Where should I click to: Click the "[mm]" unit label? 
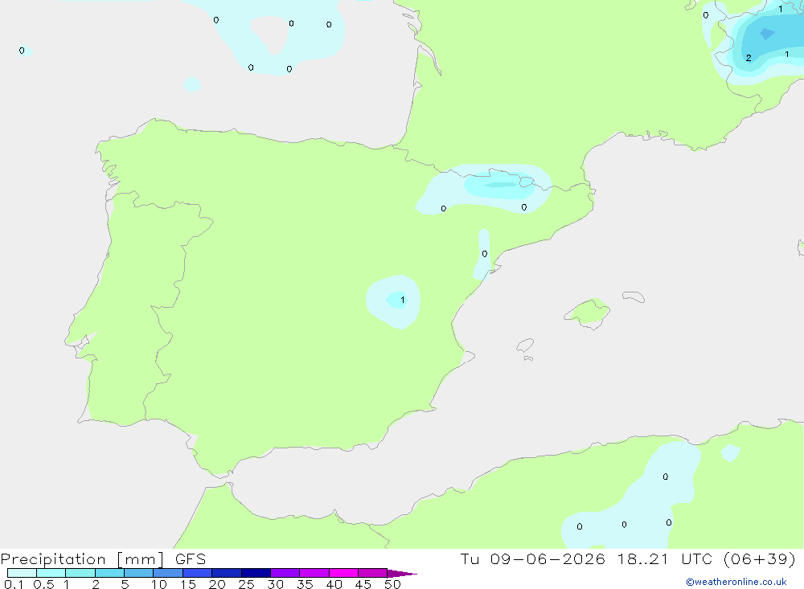point(141,559)
